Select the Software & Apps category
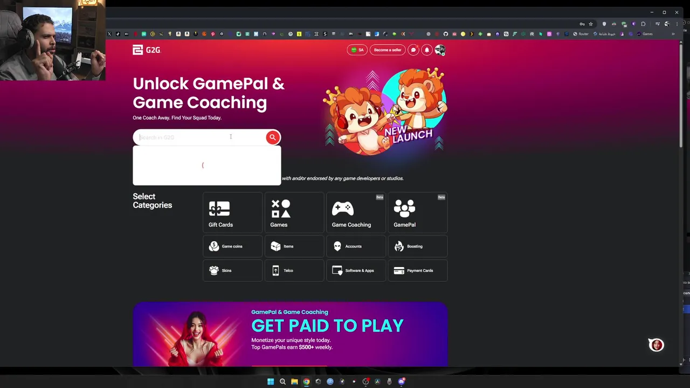This screenshot has height=388, width=690. (x=356, y=271)
